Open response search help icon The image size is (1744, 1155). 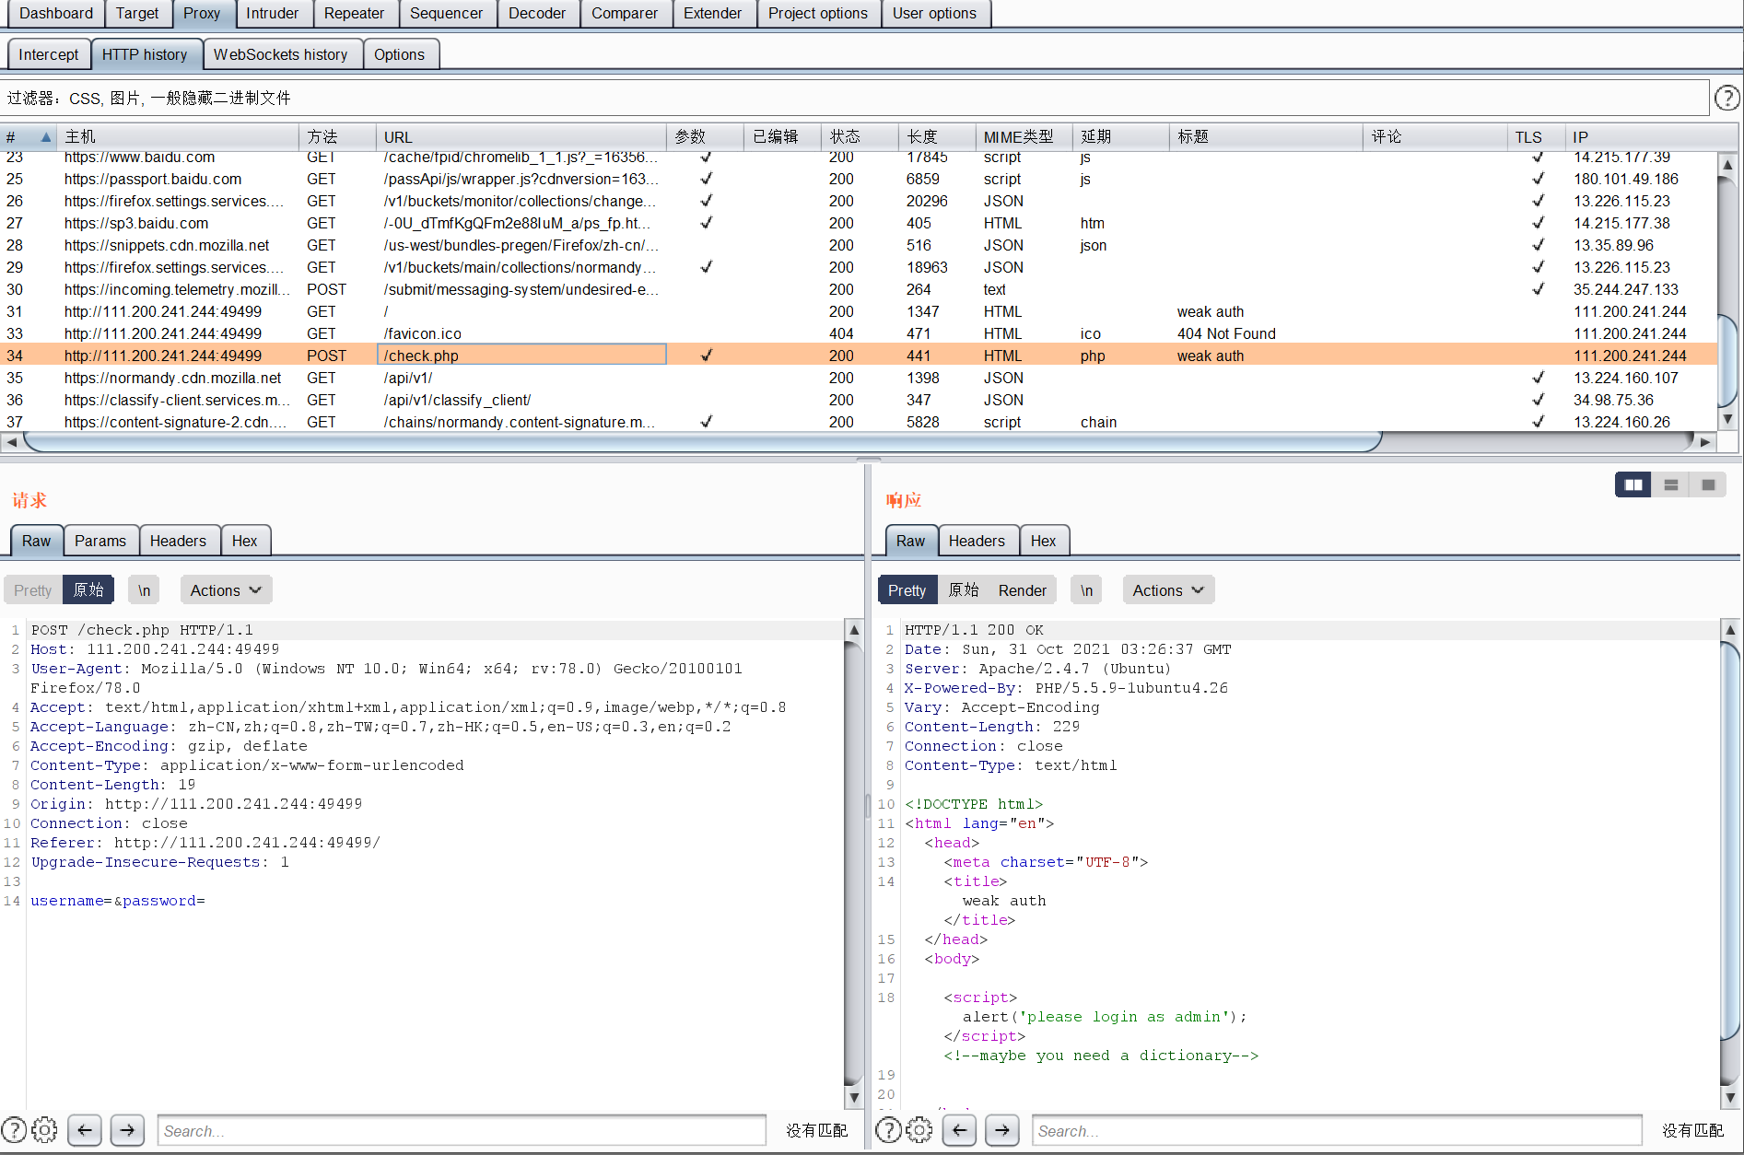click(x=888, y=1129)
